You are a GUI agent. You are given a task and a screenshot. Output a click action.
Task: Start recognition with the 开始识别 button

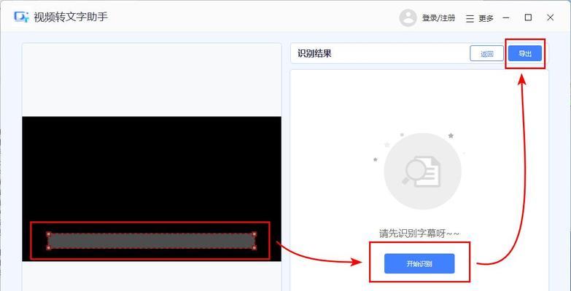point(419,264)
